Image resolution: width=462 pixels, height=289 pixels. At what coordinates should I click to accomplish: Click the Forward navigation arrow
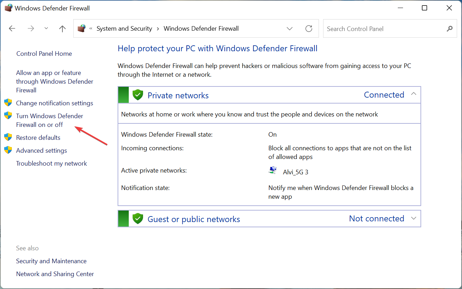(31, 29)
